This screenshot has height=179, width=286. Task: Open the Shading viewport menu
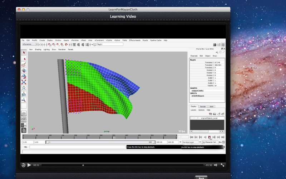click(x=38, y=49)
